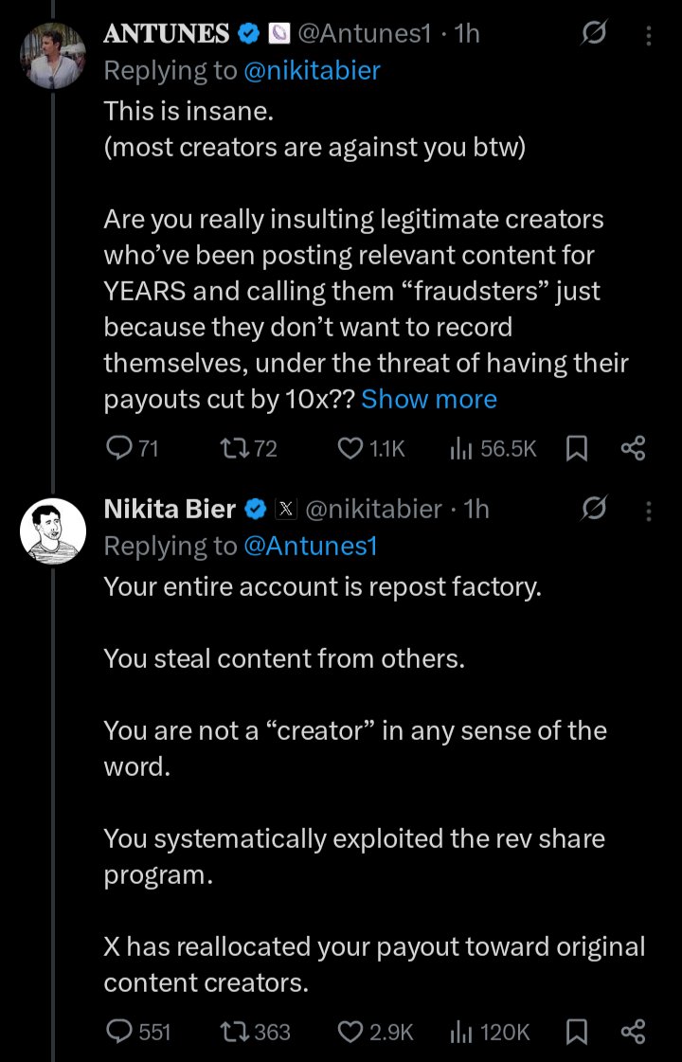This screenshot has width=682, height=1062.
Task: Open @Antunes1 mention in reply line
Action: point(311,546)
